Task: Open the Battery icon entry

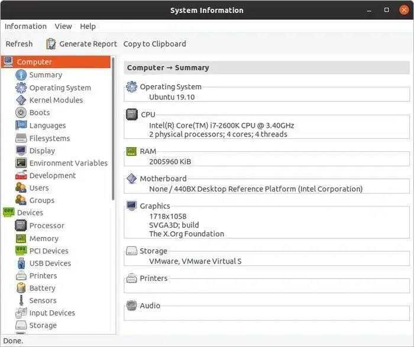Action: pyautogui.click(x=21, y=288)
